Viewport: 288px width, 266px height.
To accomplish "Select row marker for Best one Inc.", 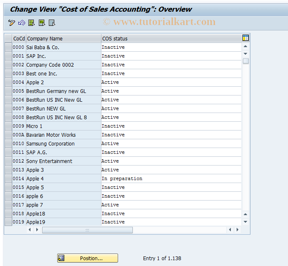I will pyautogui.click(x=8, y=73).
